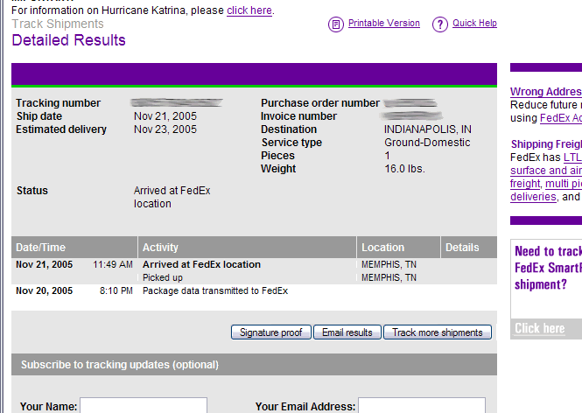Focus the Your Email Address input field
The height and width of the screenshot is (413, 582).
tap(422, 405)
